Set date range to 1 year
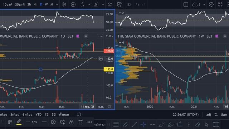Screen dimensions: 229x129 click(x=47, y=114)
